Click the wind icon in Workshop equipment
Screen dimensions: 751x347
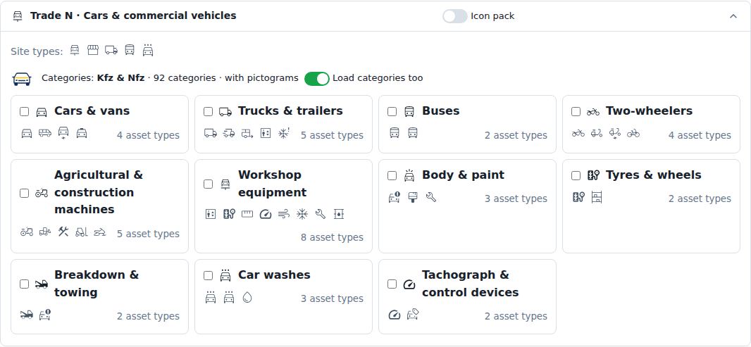pos(284,214)
